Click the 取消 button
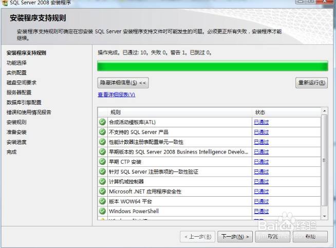Viewport: 336px width, 248px height. pyautogui.click(x=273, y=237)
